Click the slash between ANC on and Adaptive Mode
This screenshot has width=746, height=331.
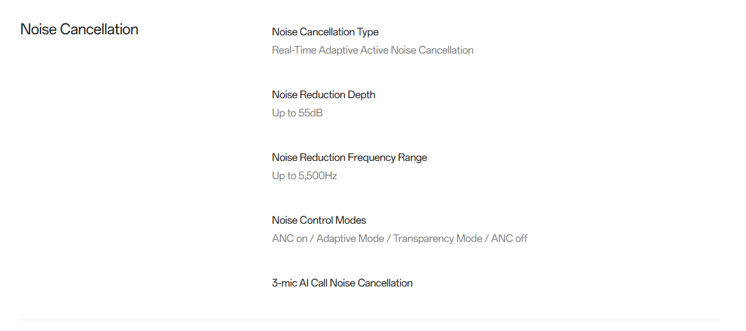[312, 239]
